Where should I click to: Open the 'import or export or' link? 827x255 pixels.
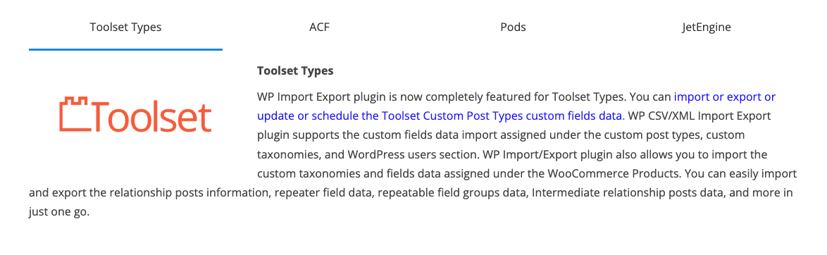(x=725, y=97)
